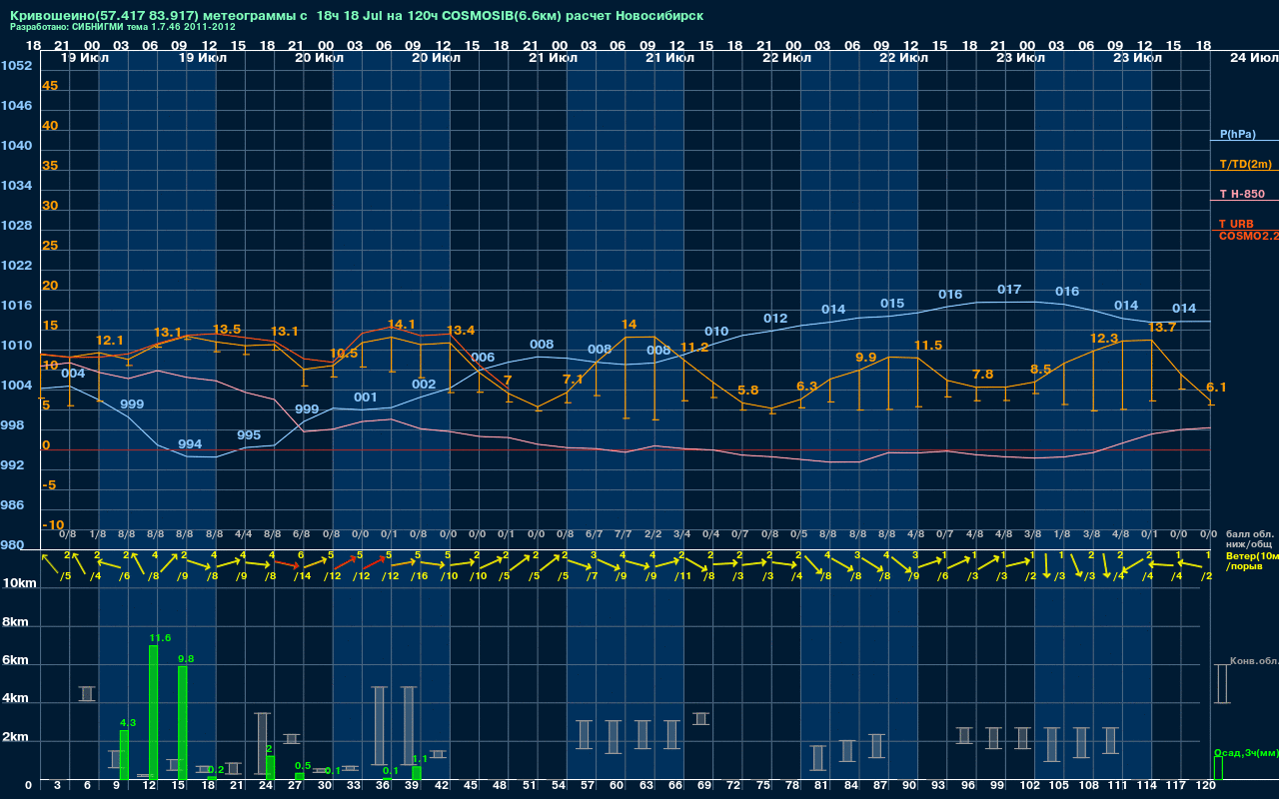Click forecast hour 45 on bottom axis

click(x=471, y=786)
